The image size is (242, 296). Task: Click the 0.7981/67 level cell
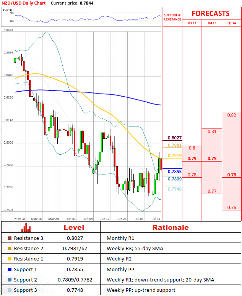point(75,249)
